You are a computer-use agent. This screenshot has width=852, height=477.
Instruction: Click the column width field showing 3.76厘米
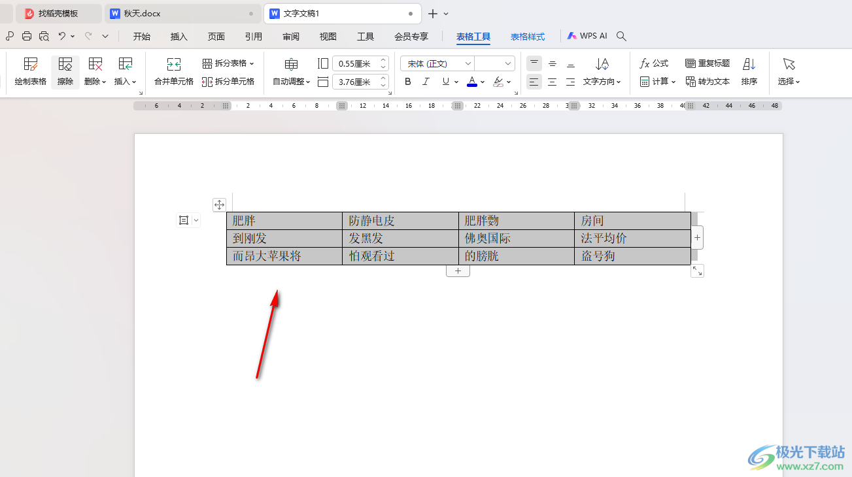pos(360,82)
